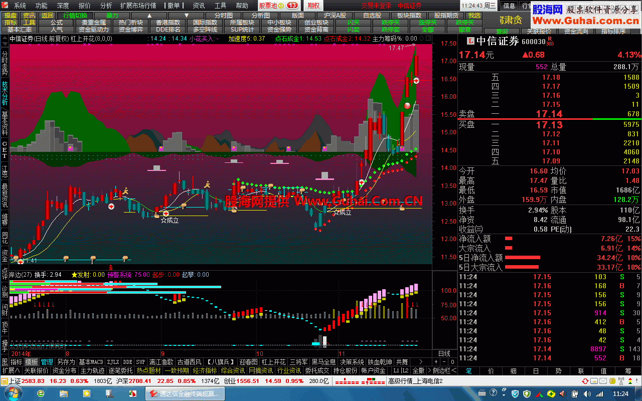Click the 期权 button
Viewport: 642px width, 401px height.
pyautogui.click(x=314, y=6)
